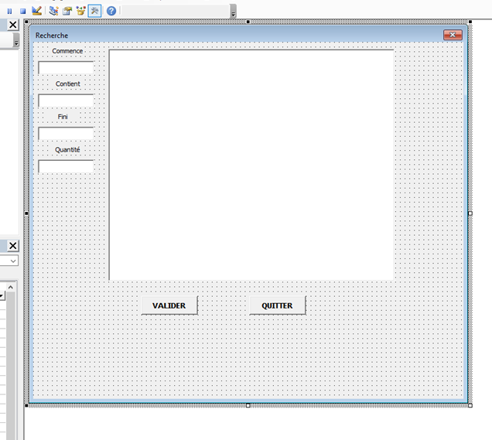Screen dimensions: 492x440
Task: Open the object dropdown in the properties pane
Action: [x=12, y=261]
